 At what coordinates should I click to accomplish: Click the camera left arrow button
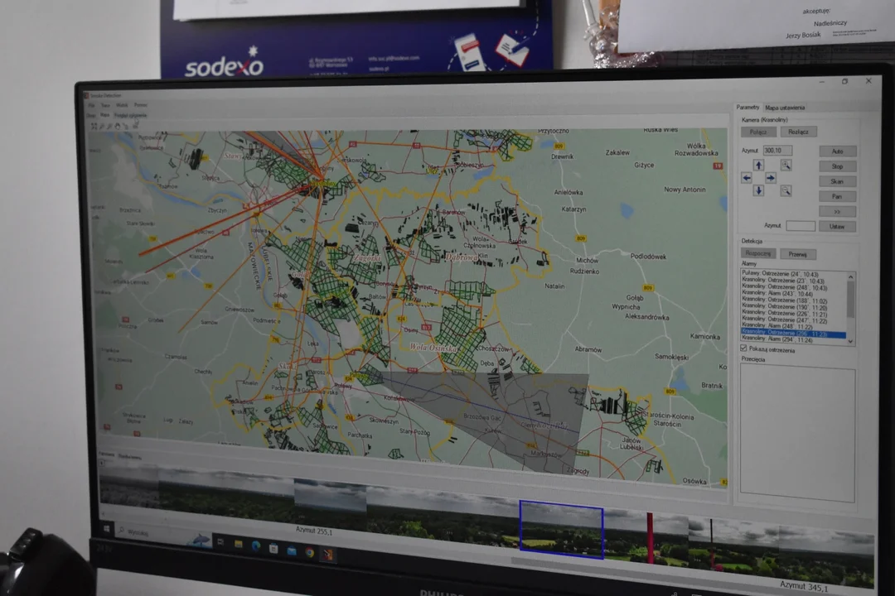point(747,178)
